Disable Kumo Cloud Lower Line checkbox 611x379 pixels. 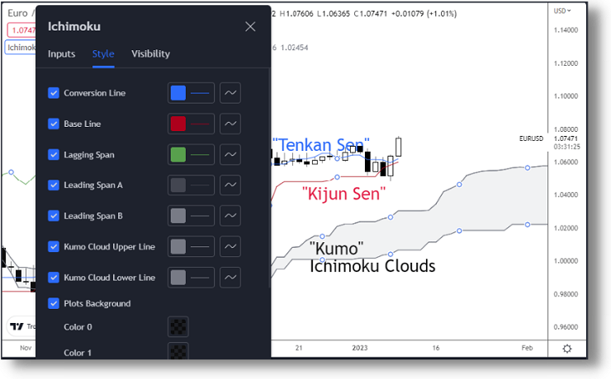(x=54, y=277)
